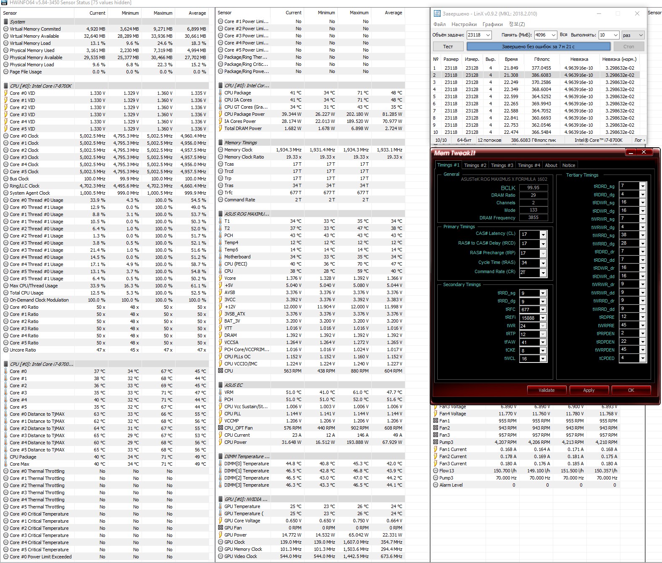
Task: Open the tRFC dropdown in Secondary Timings
Action: 543,310
